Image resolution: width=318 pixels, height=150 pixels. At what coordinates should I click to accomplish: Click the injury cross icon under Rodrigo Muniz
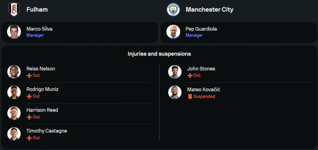click(x=29, y=96)
